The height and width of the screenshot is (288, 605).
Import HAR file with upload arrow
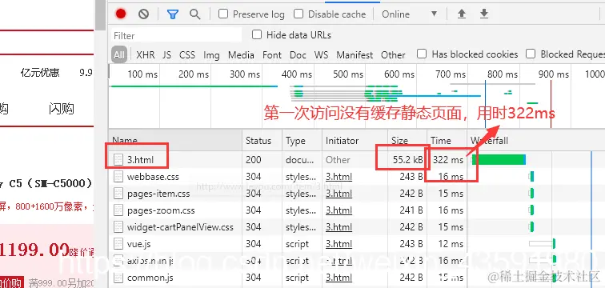[x=462, y=14]
